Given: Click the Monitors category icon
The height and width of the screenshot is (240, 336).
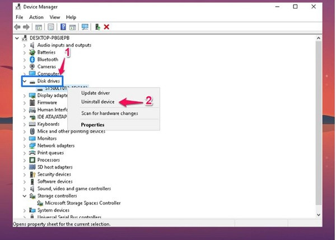Looking at the screenshot, I should point(32,139).
